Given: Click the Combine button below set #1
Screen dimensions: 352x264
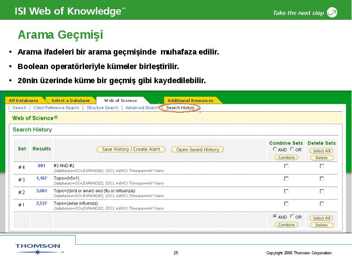Looking at the screenshot, I should pos(286,225).
